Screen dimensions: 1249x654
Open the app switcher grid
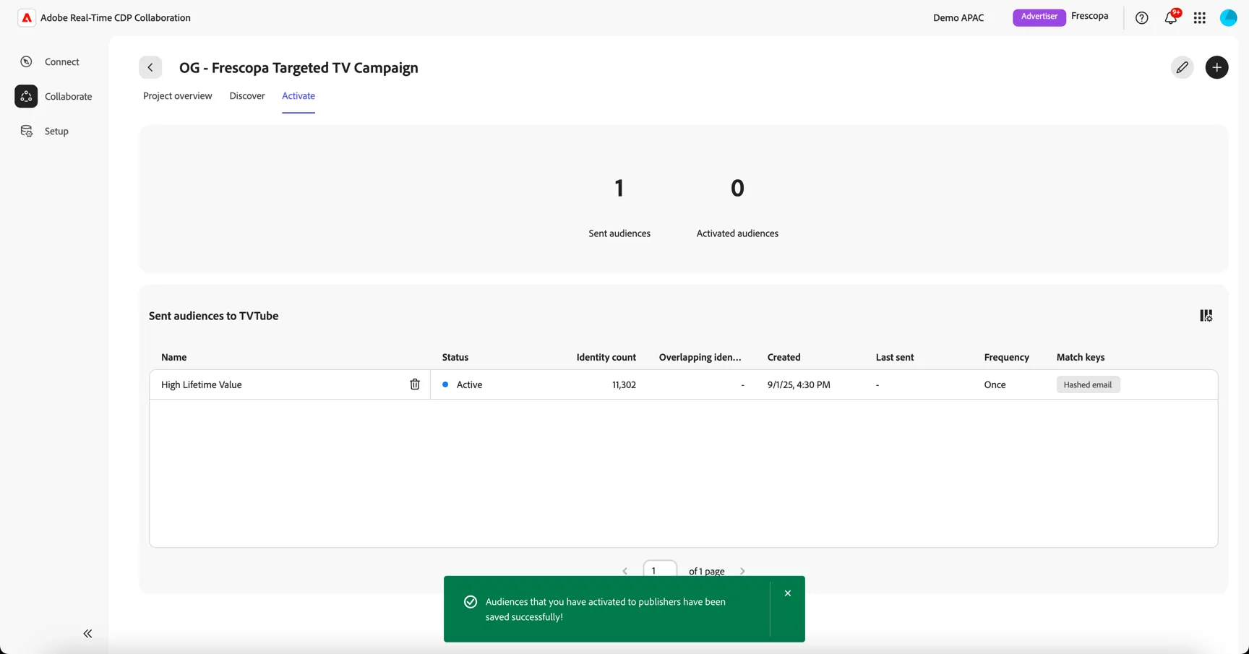pyautogui.click(x=1200, y=18)
